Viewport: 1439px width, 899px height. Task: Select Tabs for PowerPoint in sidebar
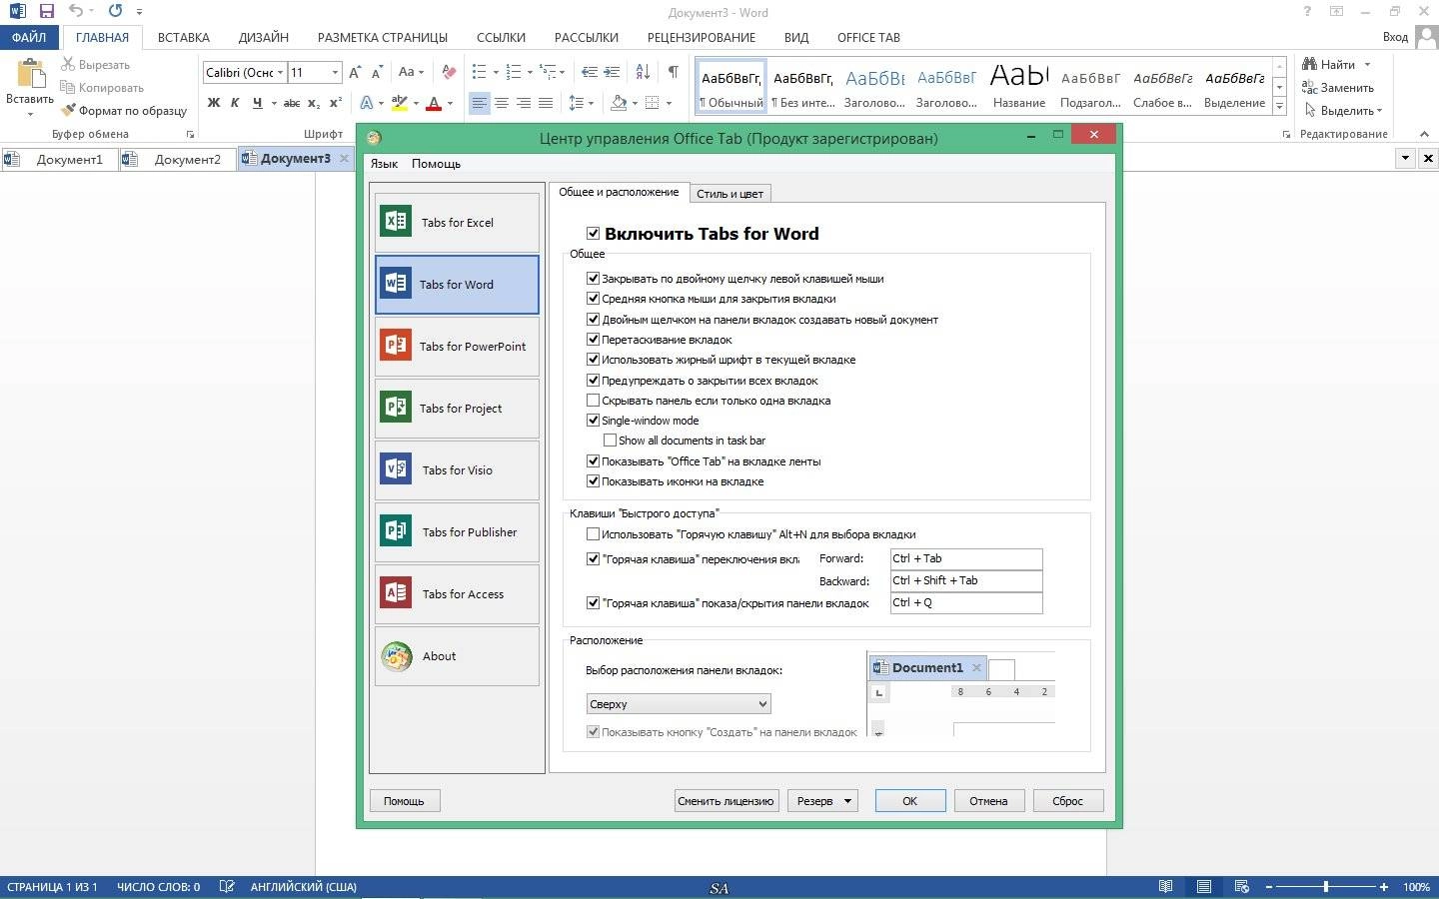point(457,346)
